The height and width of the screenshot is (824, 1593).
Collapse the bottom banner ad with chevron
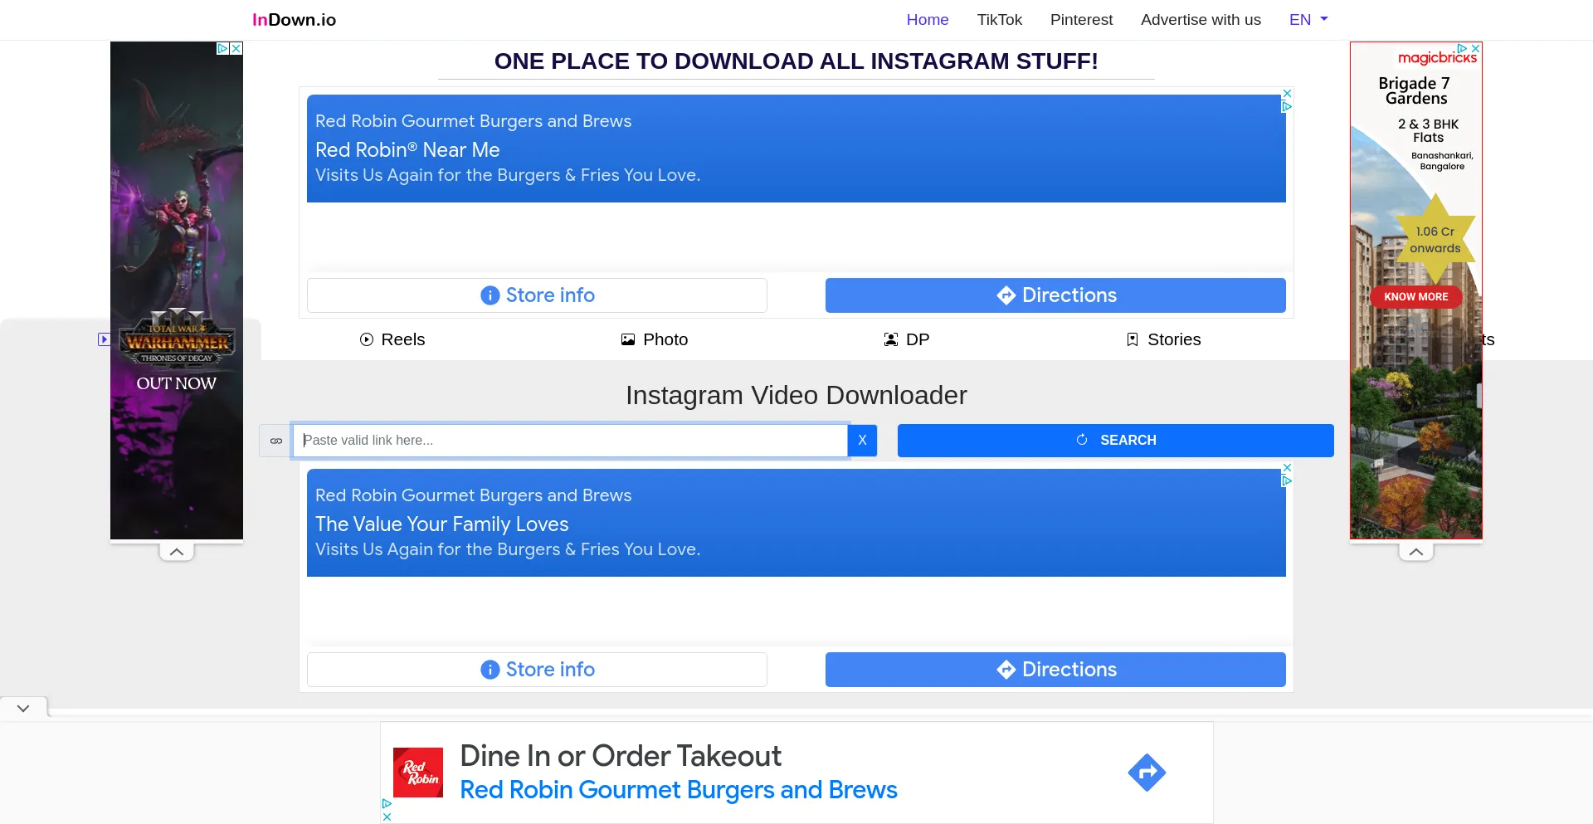pyautogui.click(x=23, y=708)
